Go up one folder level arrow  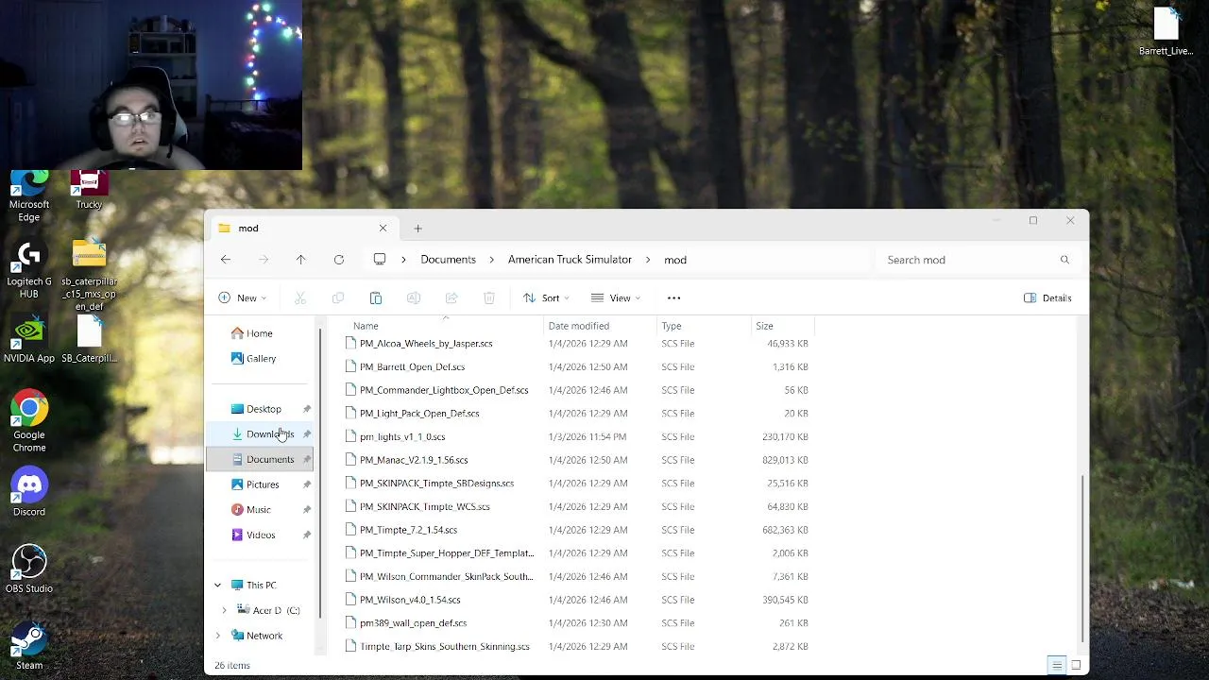point(300,260)
